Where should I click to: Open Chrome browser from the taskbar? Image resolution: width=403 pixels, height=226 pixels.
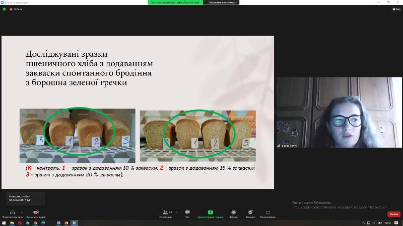35,223
